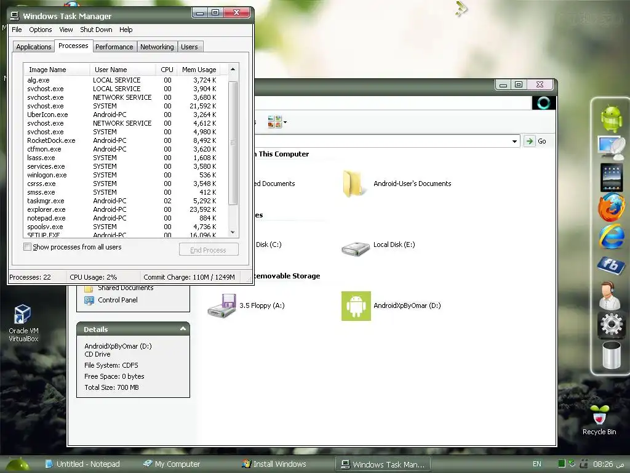Viewport: 630px width, 473px height.
Task: Open Android-User's Documents folder icon
Action: tap(353, 184)
